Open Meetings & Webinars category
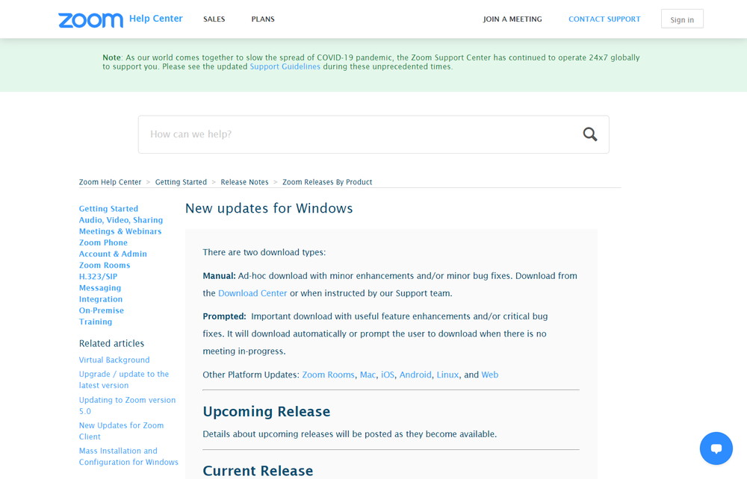The width and height of the screenshot is (747, 479). 120,231
